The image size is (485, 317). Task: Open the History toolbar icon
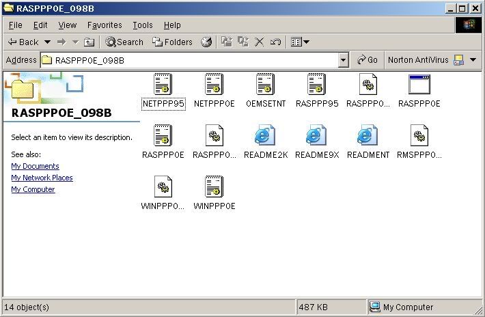206,42
